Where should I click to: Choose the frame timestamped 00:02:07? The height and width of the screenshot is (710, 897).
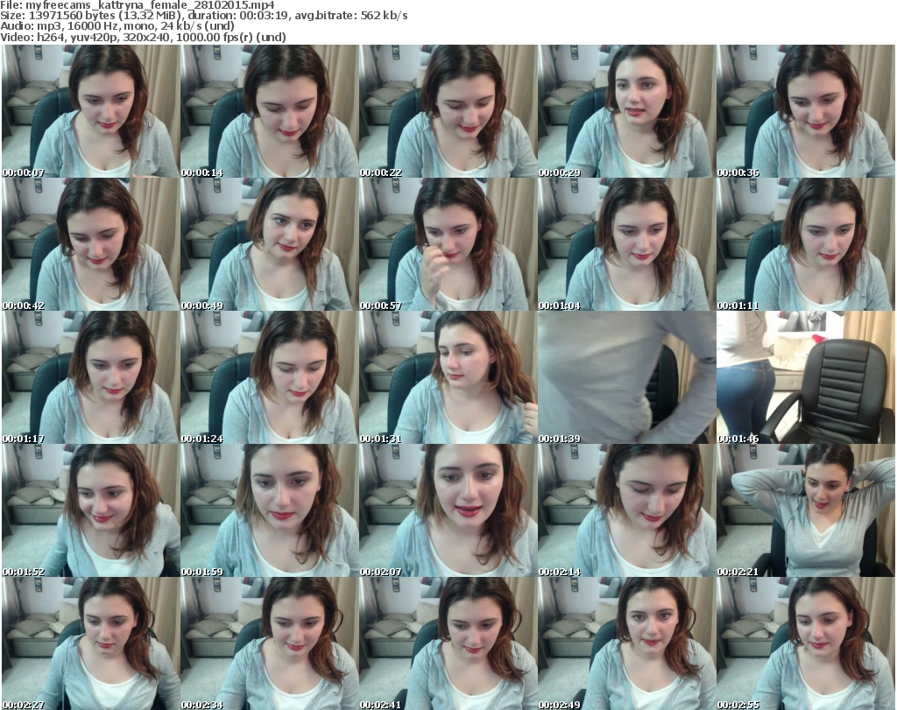448,510
